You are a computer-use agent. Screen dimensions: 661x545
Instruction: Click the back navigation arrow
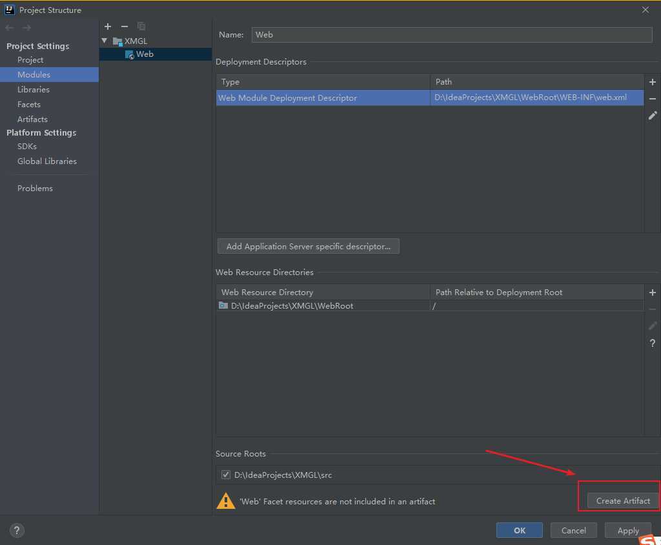(10, 27)
